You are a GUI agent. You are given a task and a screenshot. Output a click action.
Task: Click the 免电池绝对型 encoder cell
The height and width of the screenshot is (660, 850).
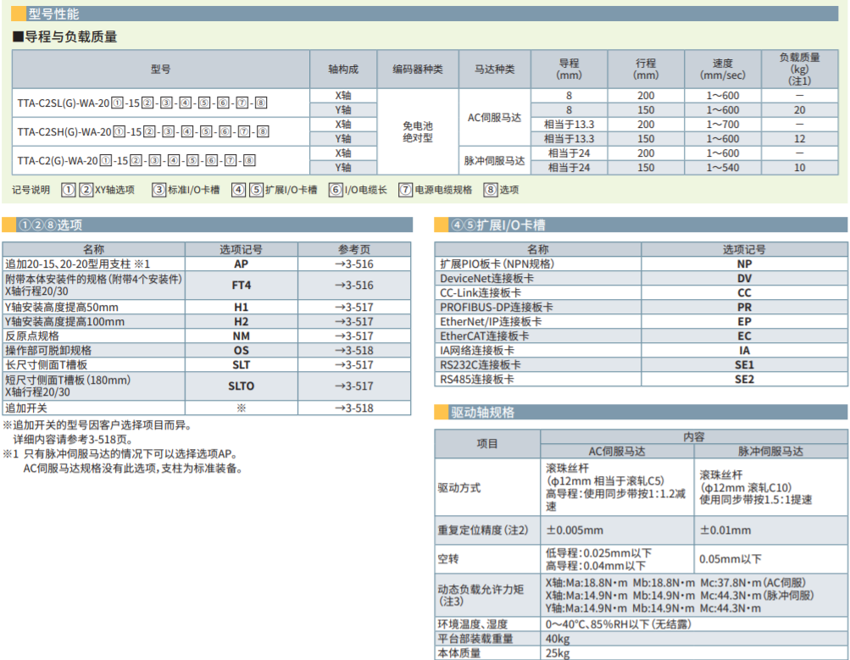(x=418, y=131)
